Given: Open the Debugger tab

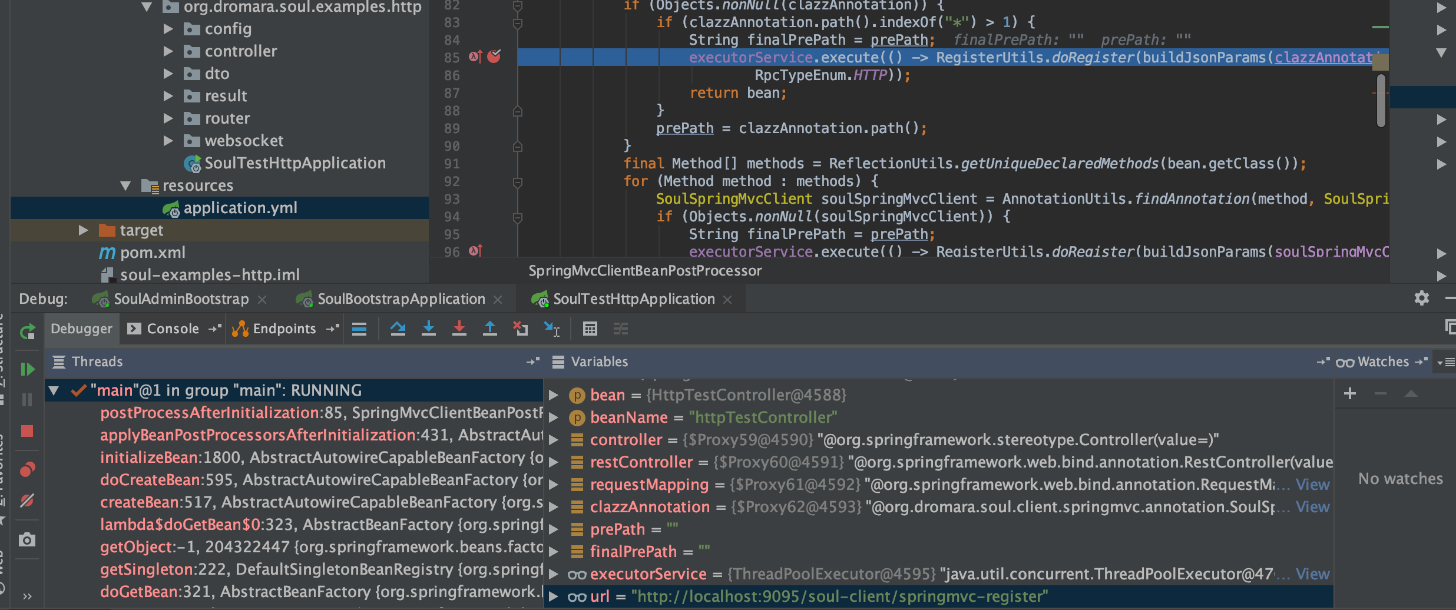Looking at the screenshot, I should click(81, 329).
